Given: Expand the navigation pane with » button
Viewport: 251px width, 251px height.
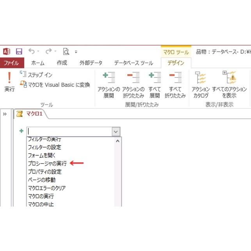Looking at the screenshot, I should (x=5, y=114).
